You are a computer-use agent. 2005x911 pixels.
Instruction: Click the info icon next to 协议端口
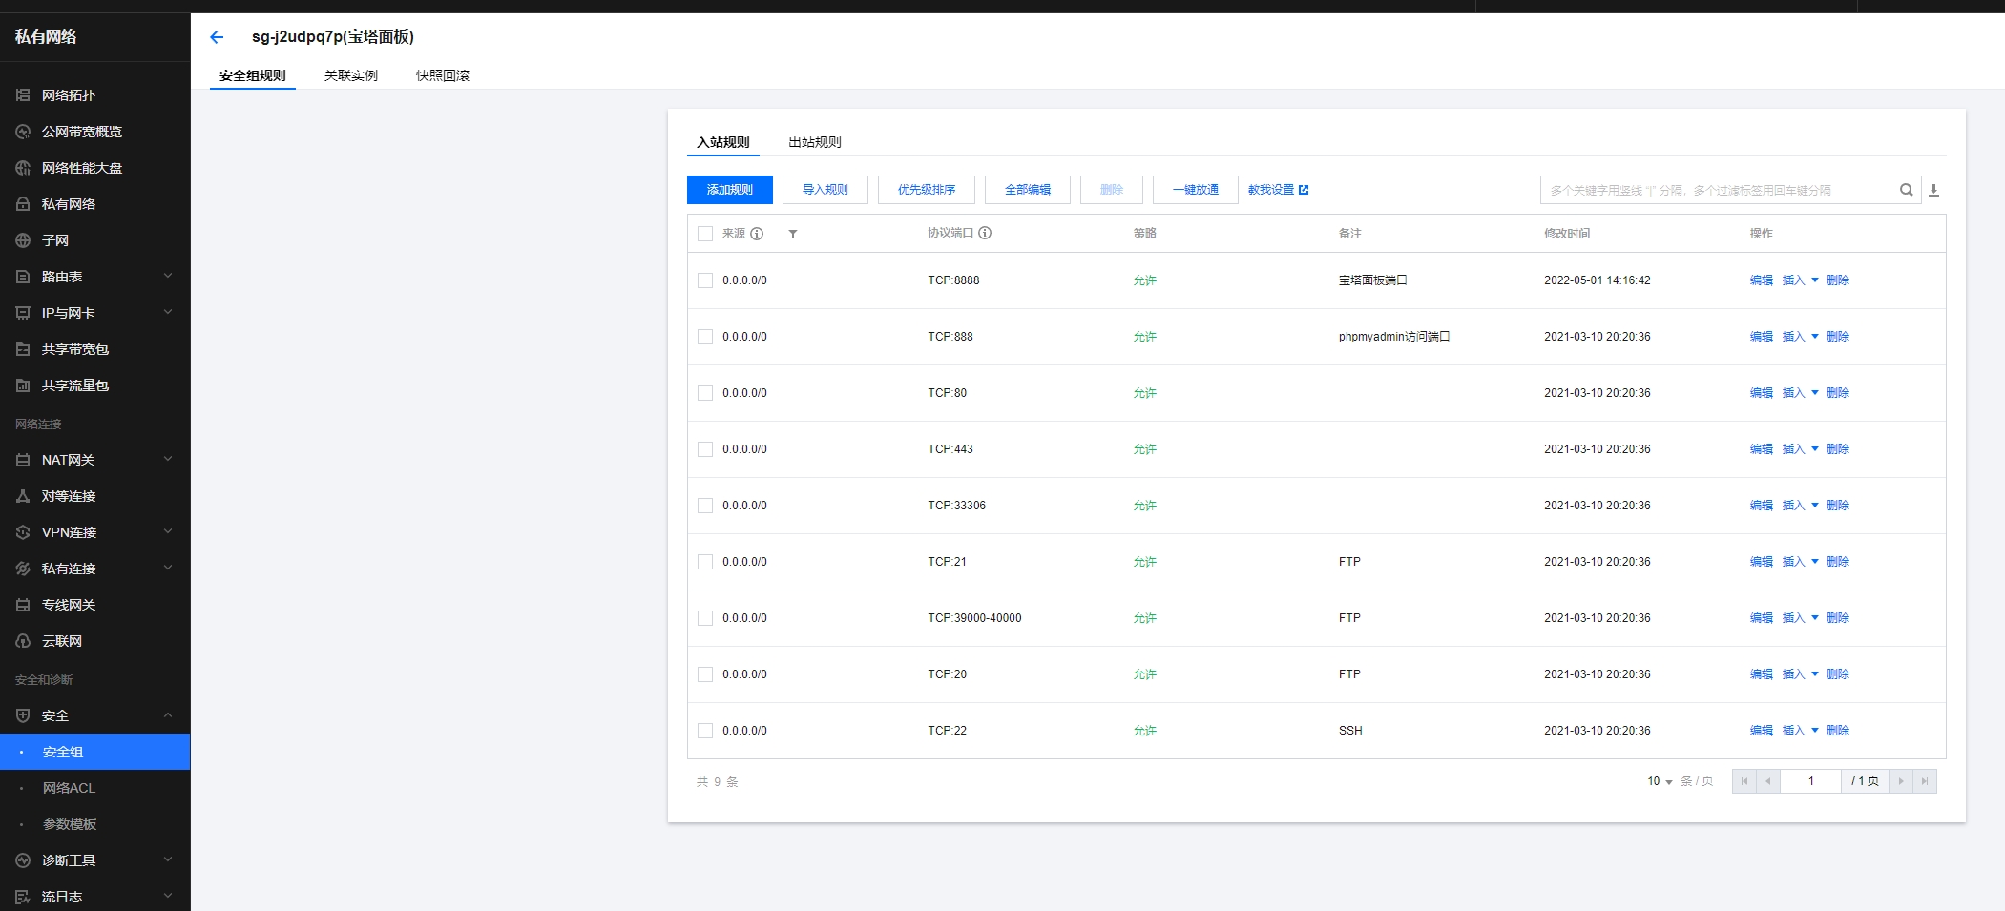click(x=985, y=233)
